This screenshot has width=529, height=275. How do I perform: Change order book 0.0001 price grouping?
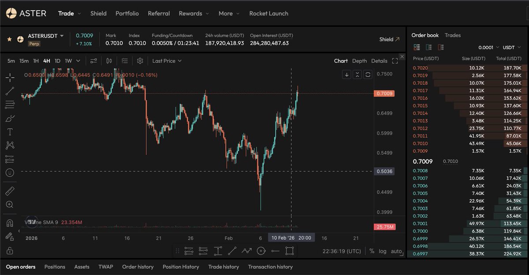pyautogui.click(x=489, y=47)
